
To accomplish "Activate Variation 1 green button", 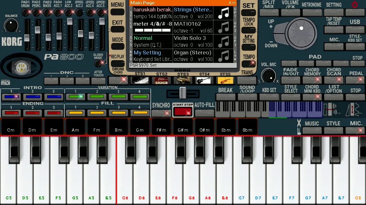I will pyautogui.click(x=75, y=97).
